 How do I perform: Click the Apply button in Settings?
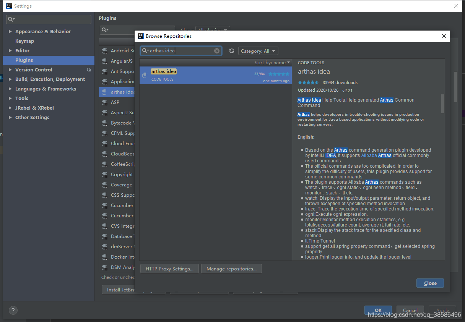click(x=442, y=310)
